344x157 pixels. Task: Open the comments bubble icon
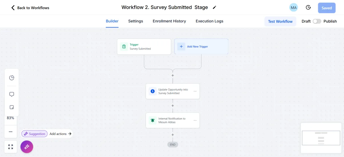(x=12, y=94)
